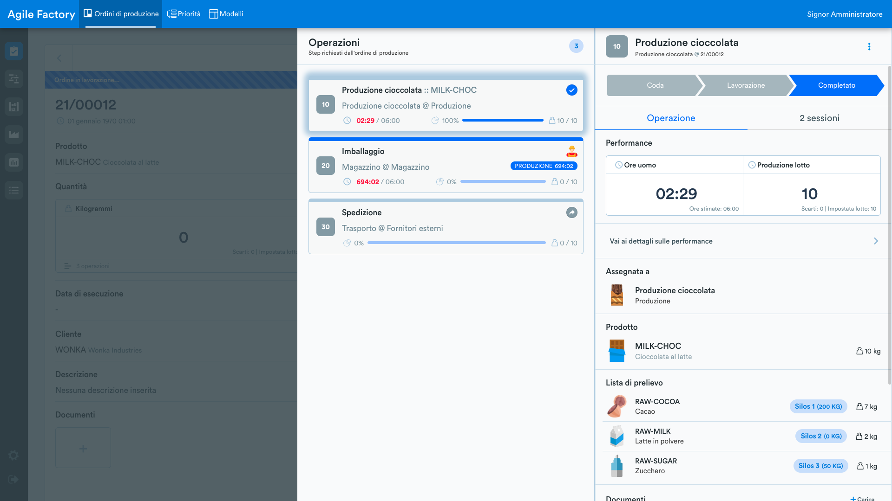The height and width of the screenshot is (501, 892).
Task: Click the operations count badge 3
Action: 576,46
